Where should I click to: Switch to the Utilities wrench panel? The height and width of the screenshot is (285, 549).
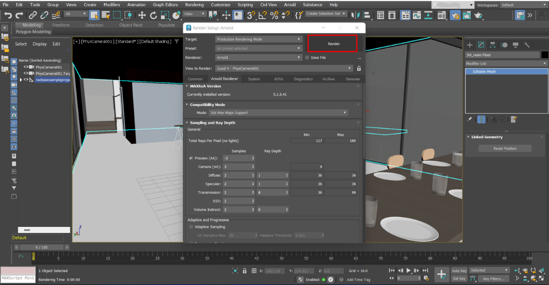(527, 45)
